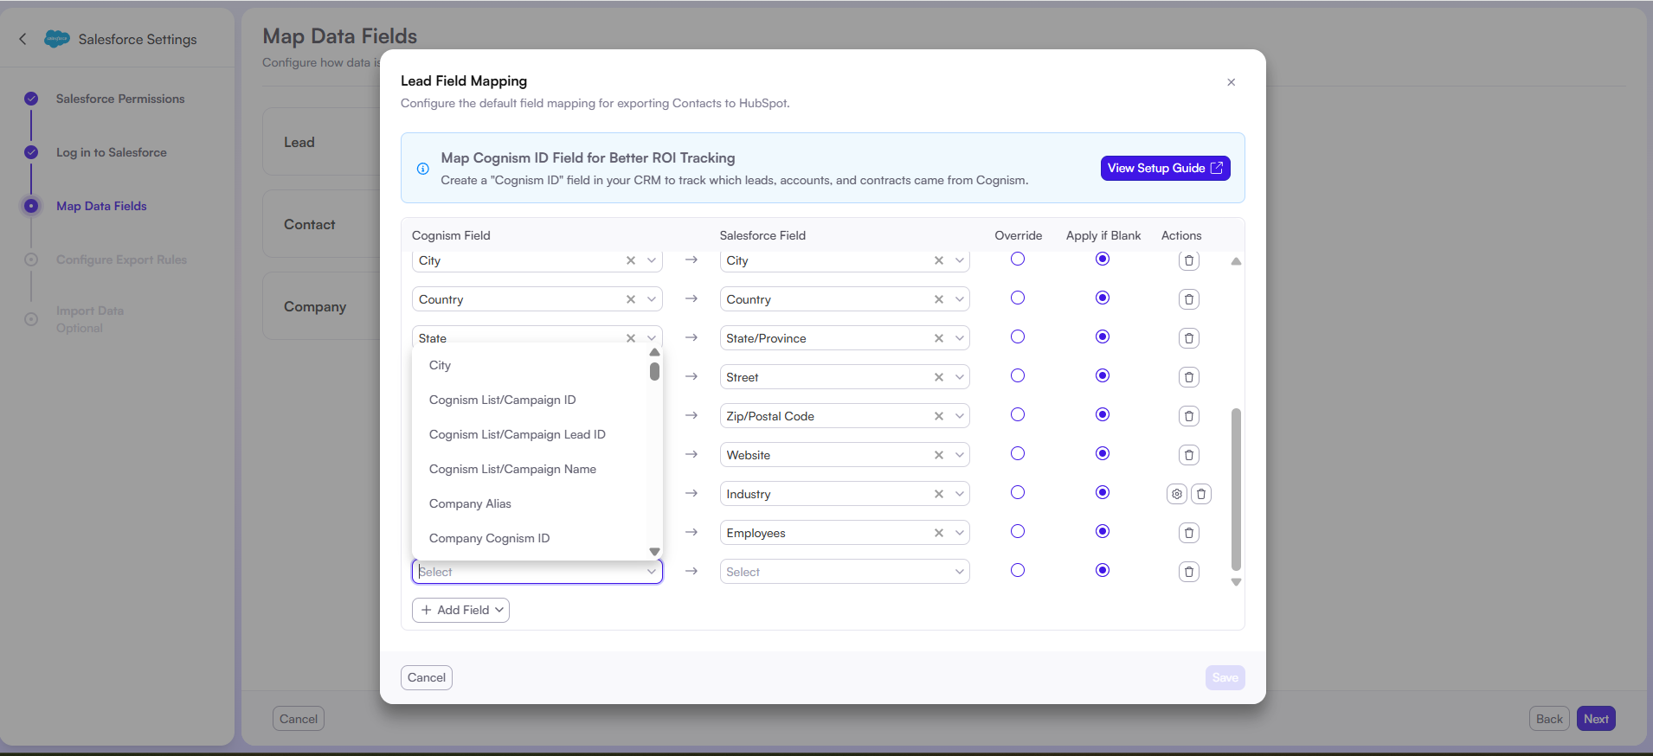Image resolution: width=1653 pixels, height=756 pixels.
Task: Choose Company Alias from the dropdown list
Action: click(x=470, y=503)
